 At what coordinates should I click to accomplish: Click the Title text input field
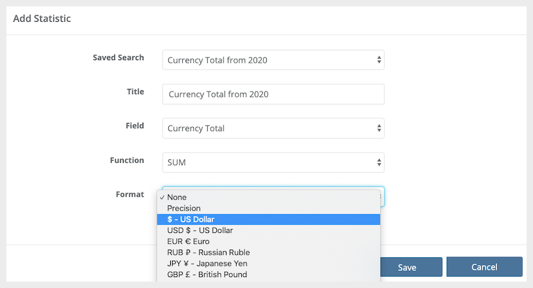coord(273,94)
